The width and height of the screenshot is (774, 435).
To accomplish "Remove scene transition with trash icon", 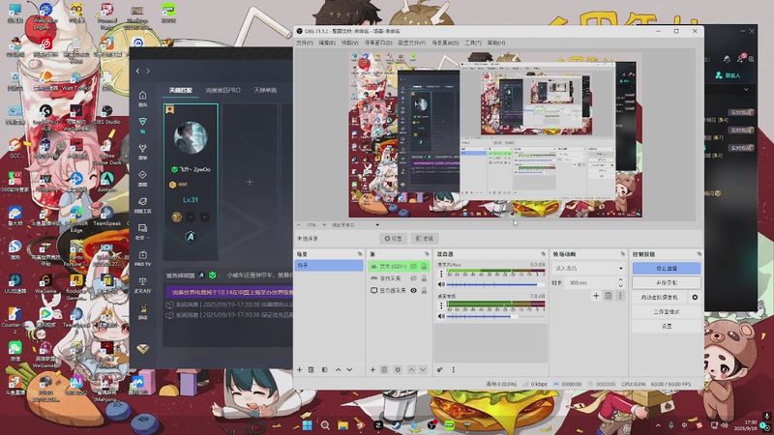I will click(609, 296).
